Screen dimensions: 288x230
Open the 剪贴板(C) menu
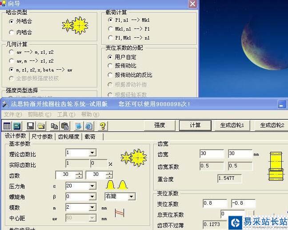point(40,115)
